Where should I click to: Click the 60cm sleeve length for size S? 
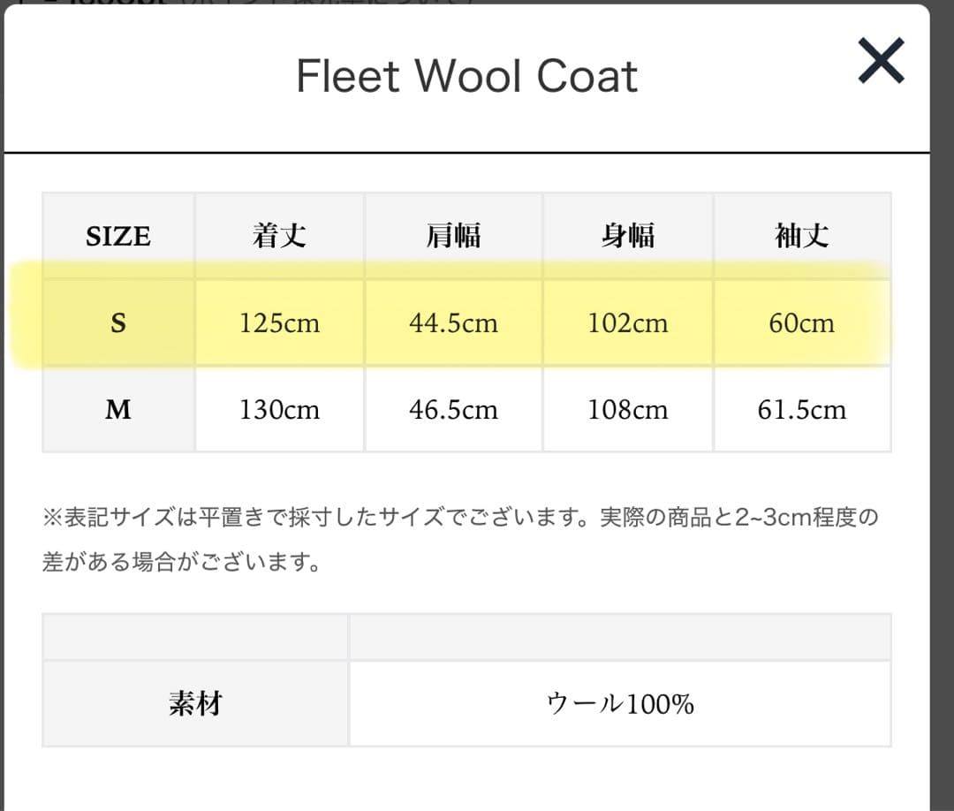[x=801, y=322]
